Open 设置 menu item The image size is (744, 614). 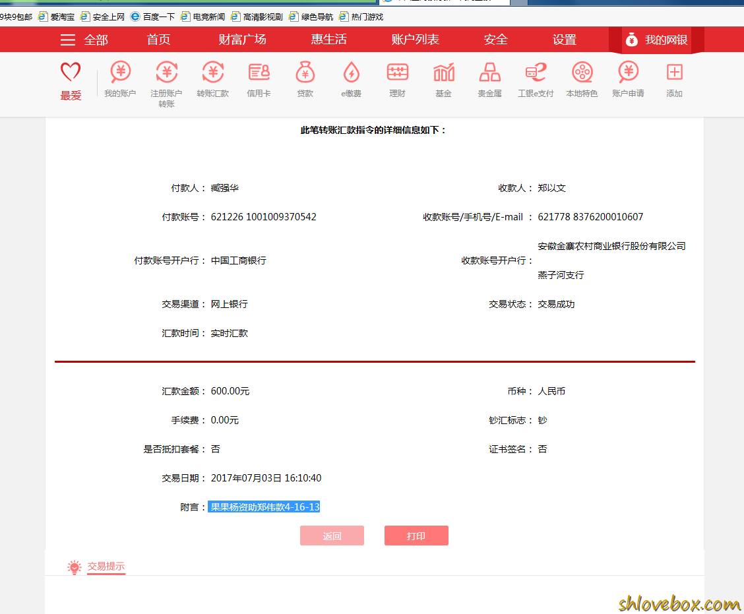[565, 40]
